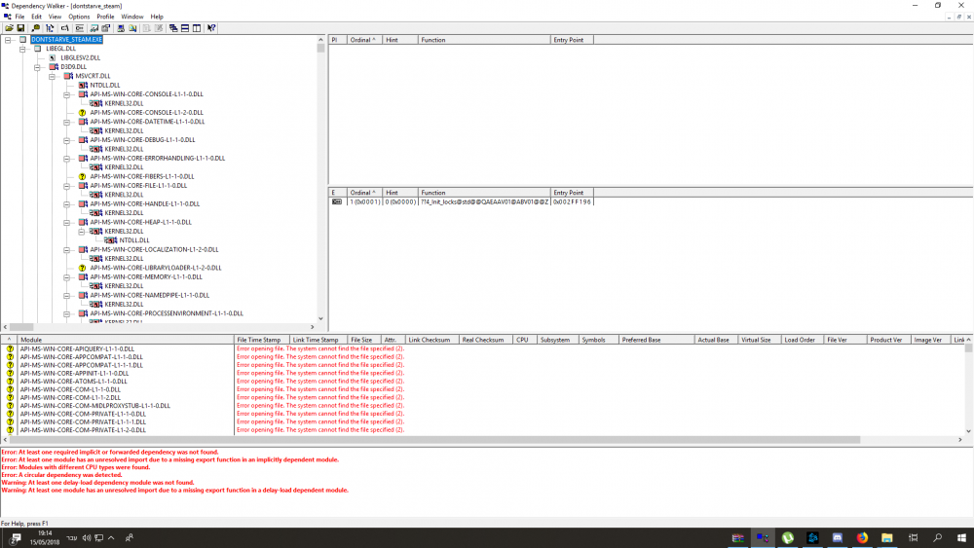Click the module icon beside D3D9.DLL

54,67
